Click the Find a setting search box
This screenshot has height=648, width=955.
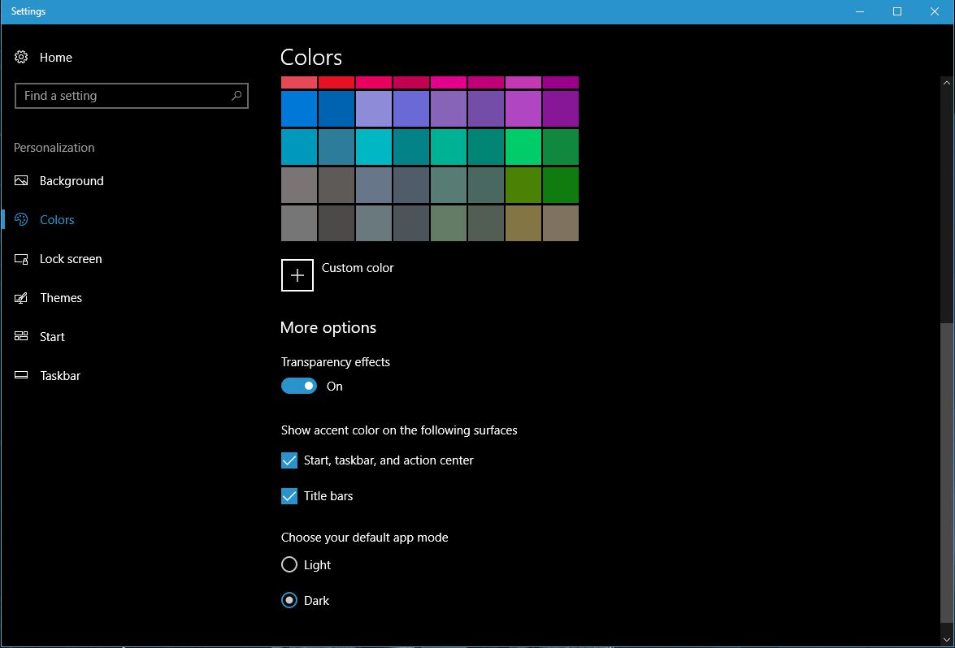point(122,96)
